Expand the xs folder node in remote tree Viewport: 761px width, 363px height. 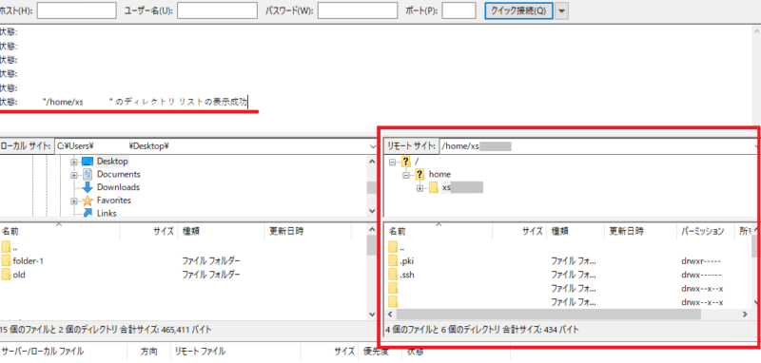tap(420, 188)
